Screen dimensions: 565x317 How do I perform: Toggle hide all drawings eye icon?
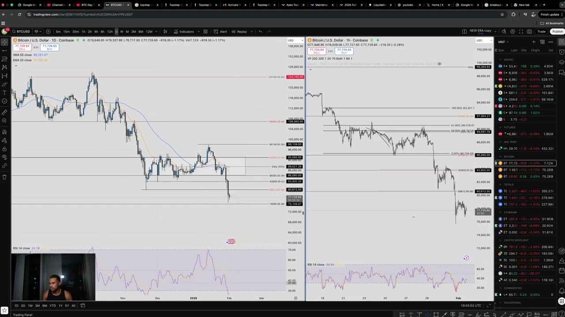[5, 157]
